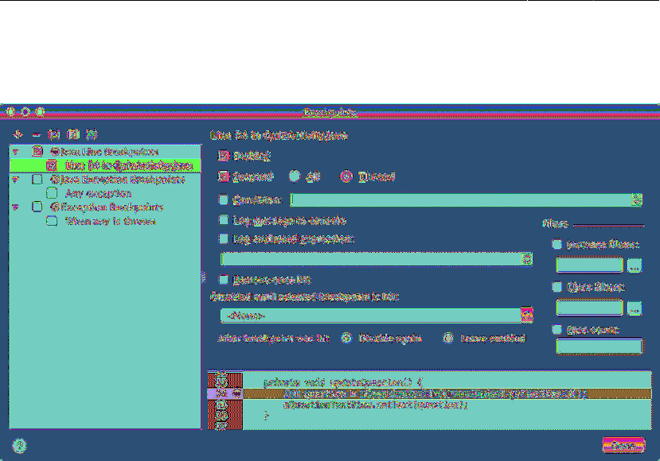Click the expand icon in log expression field
This screenshot has width=660, height=461.
(x=527, y=259)
